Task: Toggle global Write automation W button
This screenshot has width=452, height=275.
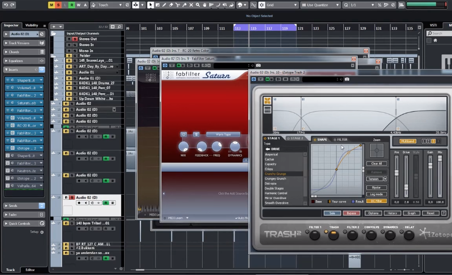Action: pos(79,5)
